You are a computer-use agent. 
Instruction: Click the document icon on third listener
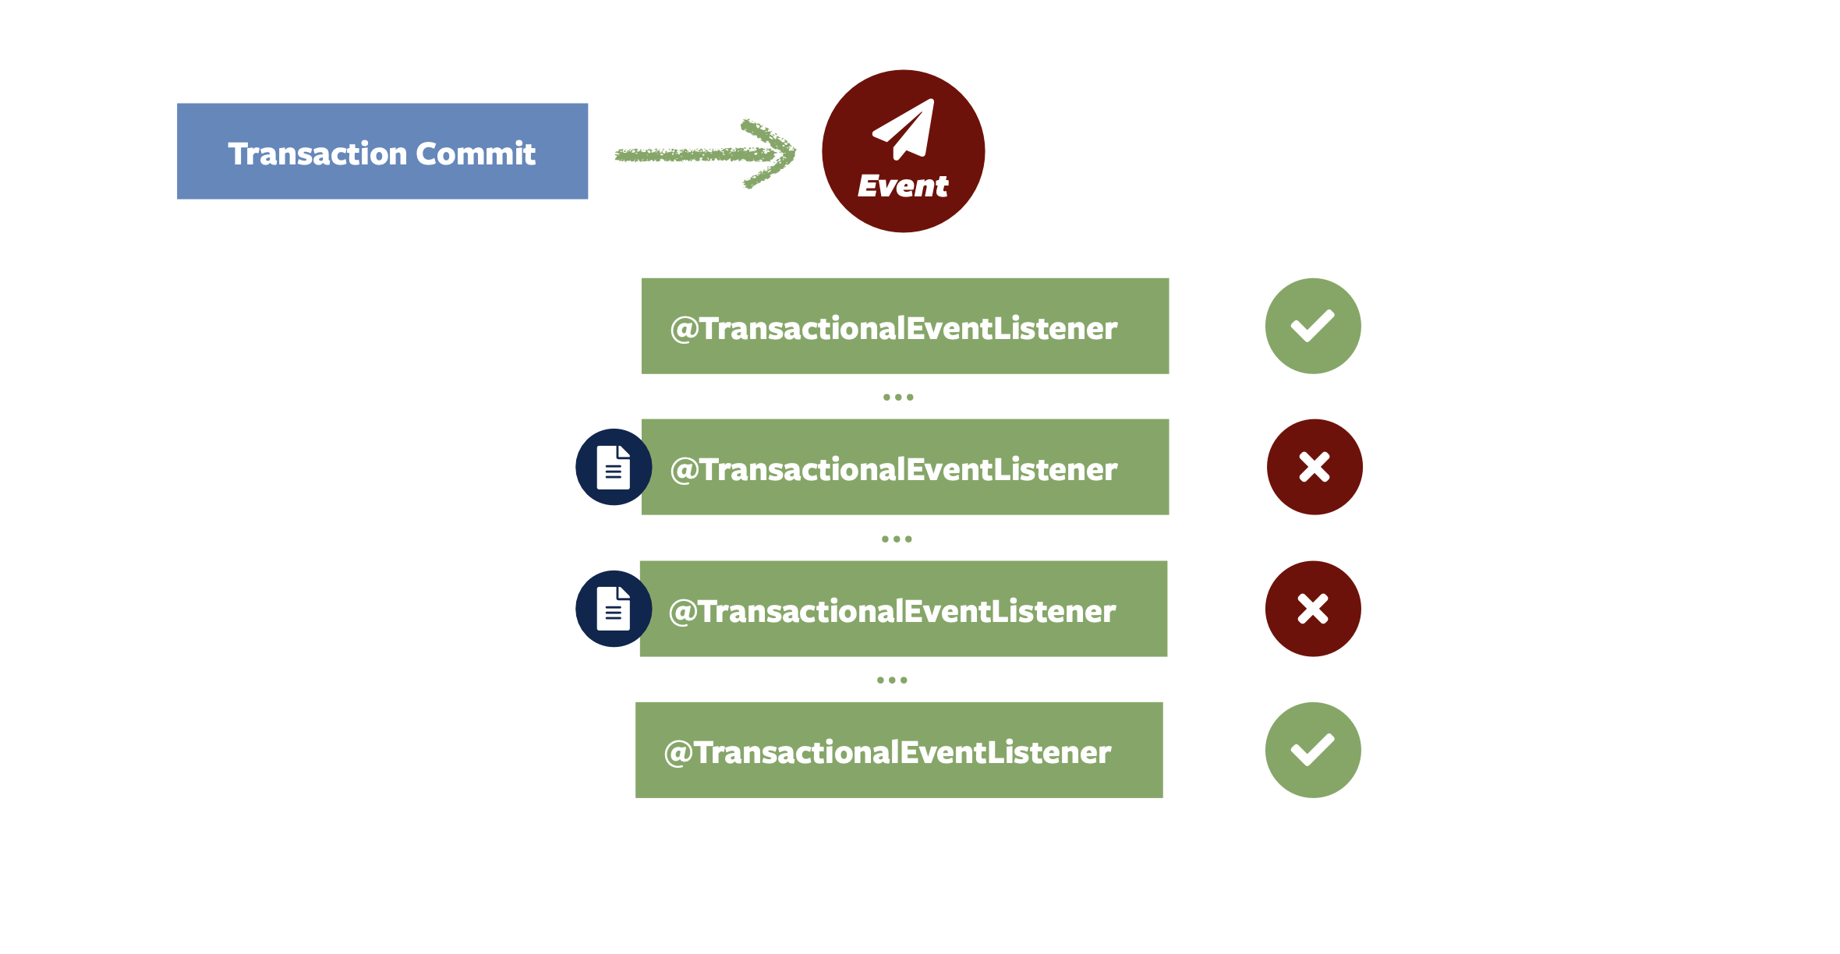pos(610,609)
